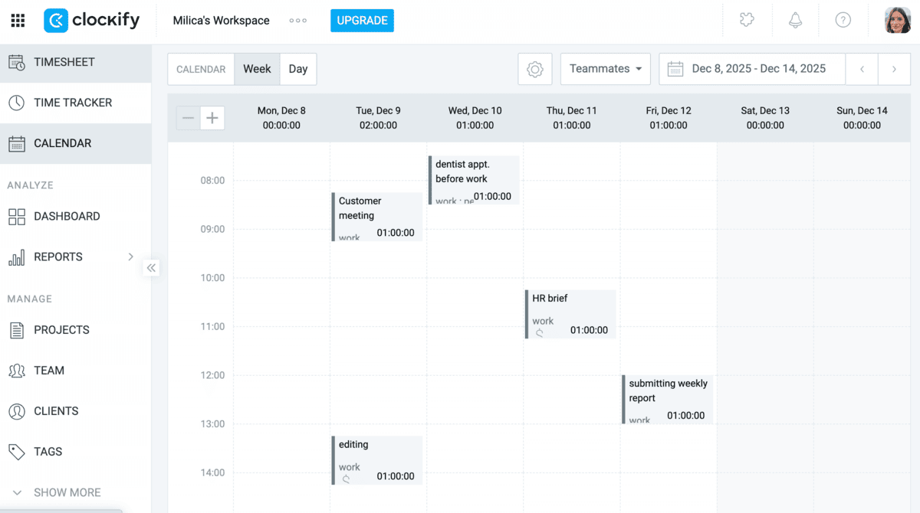Open the Teammates dropdown

tap(605, 68)
